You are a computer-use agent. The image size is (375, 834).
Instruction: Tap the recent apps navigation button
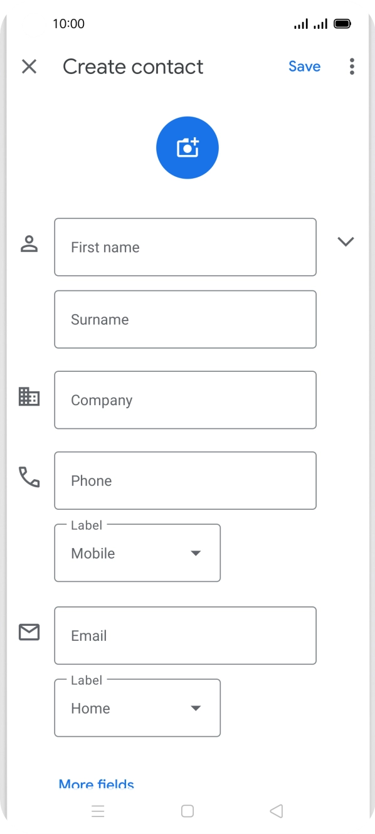[x=98, y=811]
